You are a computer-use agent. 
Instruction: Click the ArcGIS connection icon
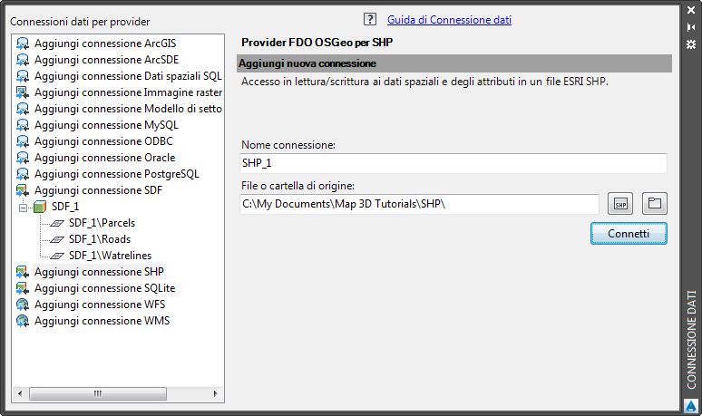click(23, 44)
